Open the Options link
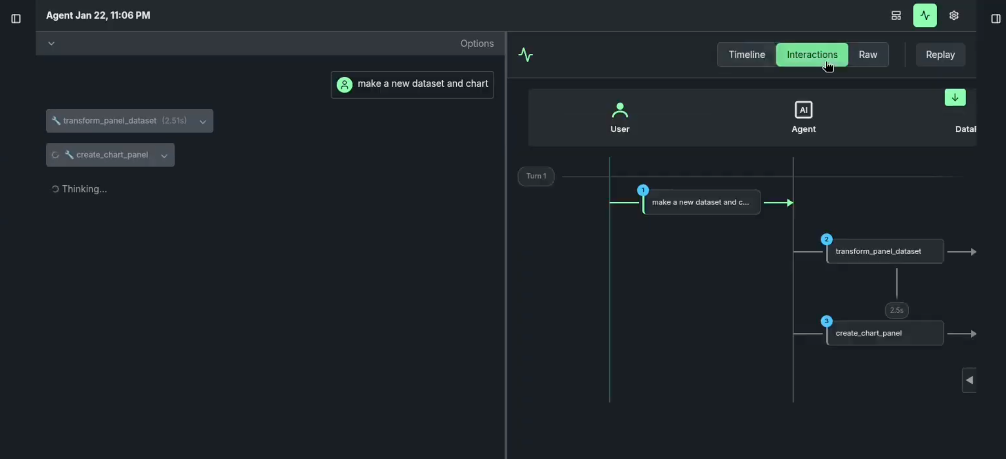This screenshot has width=1006, height=459. pyautogui.click(x=477, y=44)
